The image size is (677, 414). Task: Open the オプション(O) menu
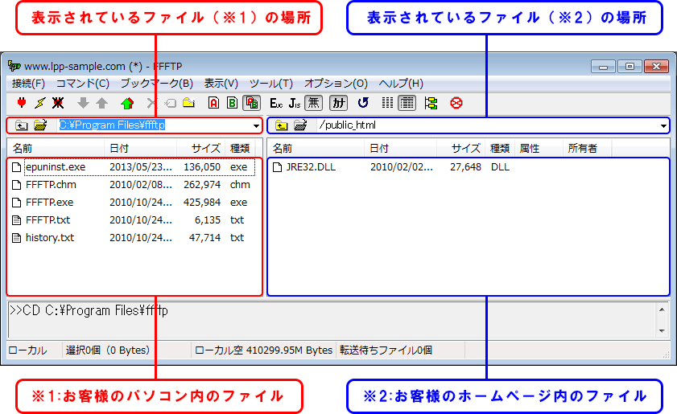pos(336,84)
